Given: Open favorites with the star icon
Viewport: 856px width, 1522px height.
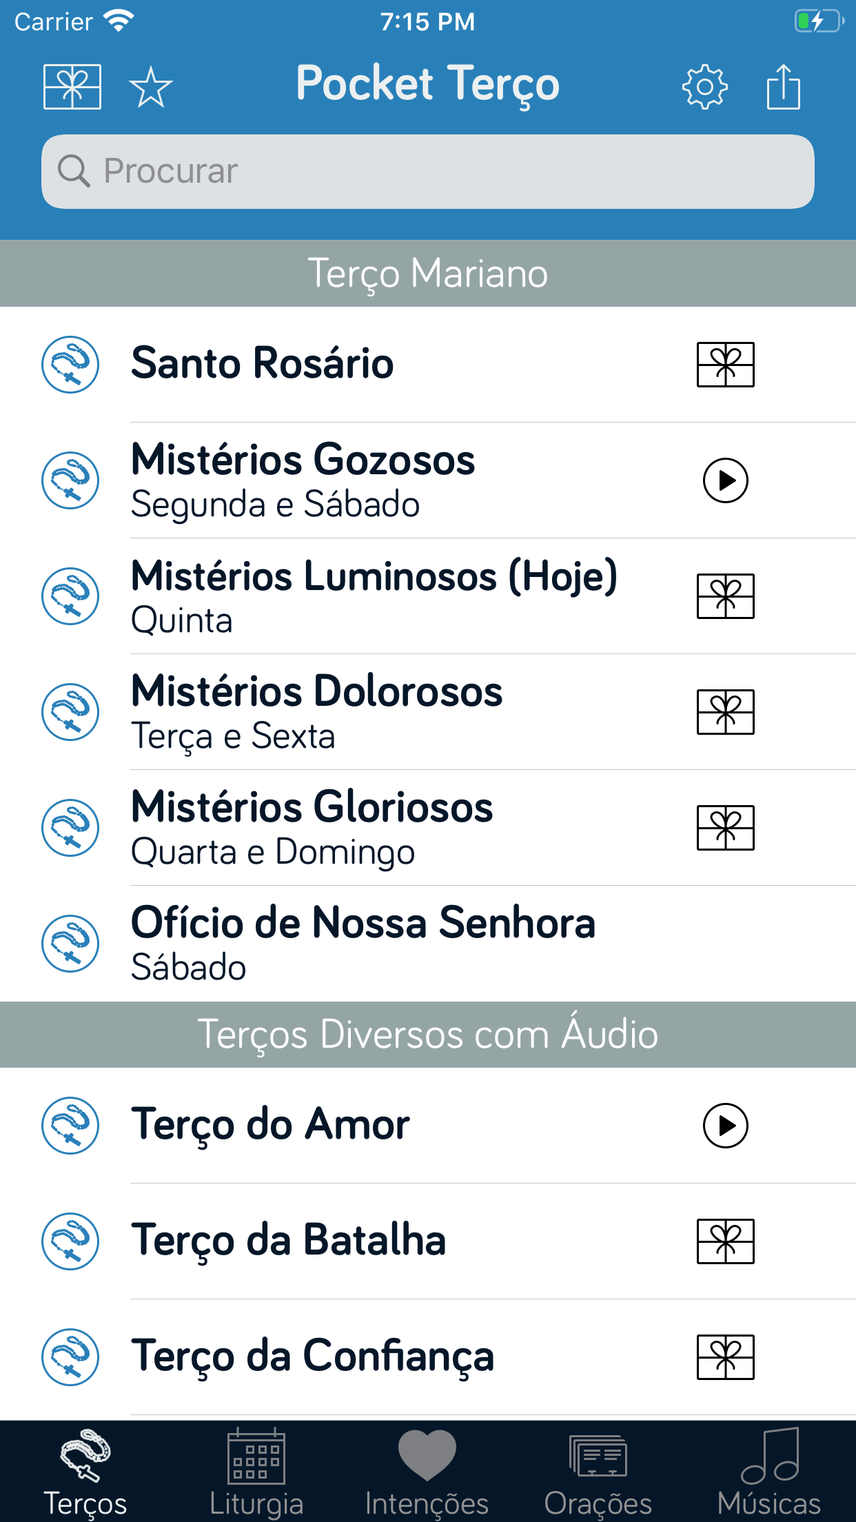Looking at the screenshot, I should click(x=150, y=87).
